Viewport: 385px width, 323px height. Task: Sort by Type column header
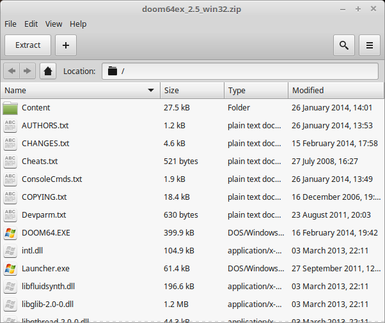[x=256, y=91]
